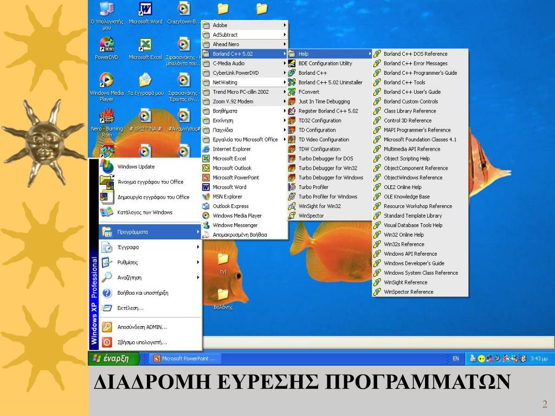
Task: Select TD Video Configuration entry
Action: 330,140
